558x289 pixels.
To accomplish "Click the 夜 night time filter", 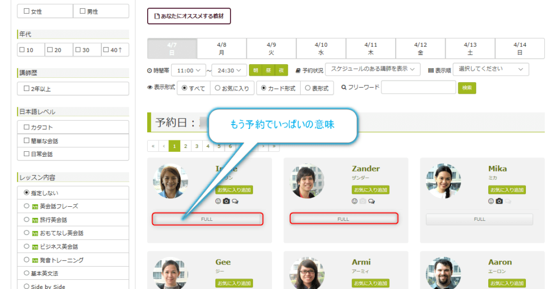I will coord(281,70).
